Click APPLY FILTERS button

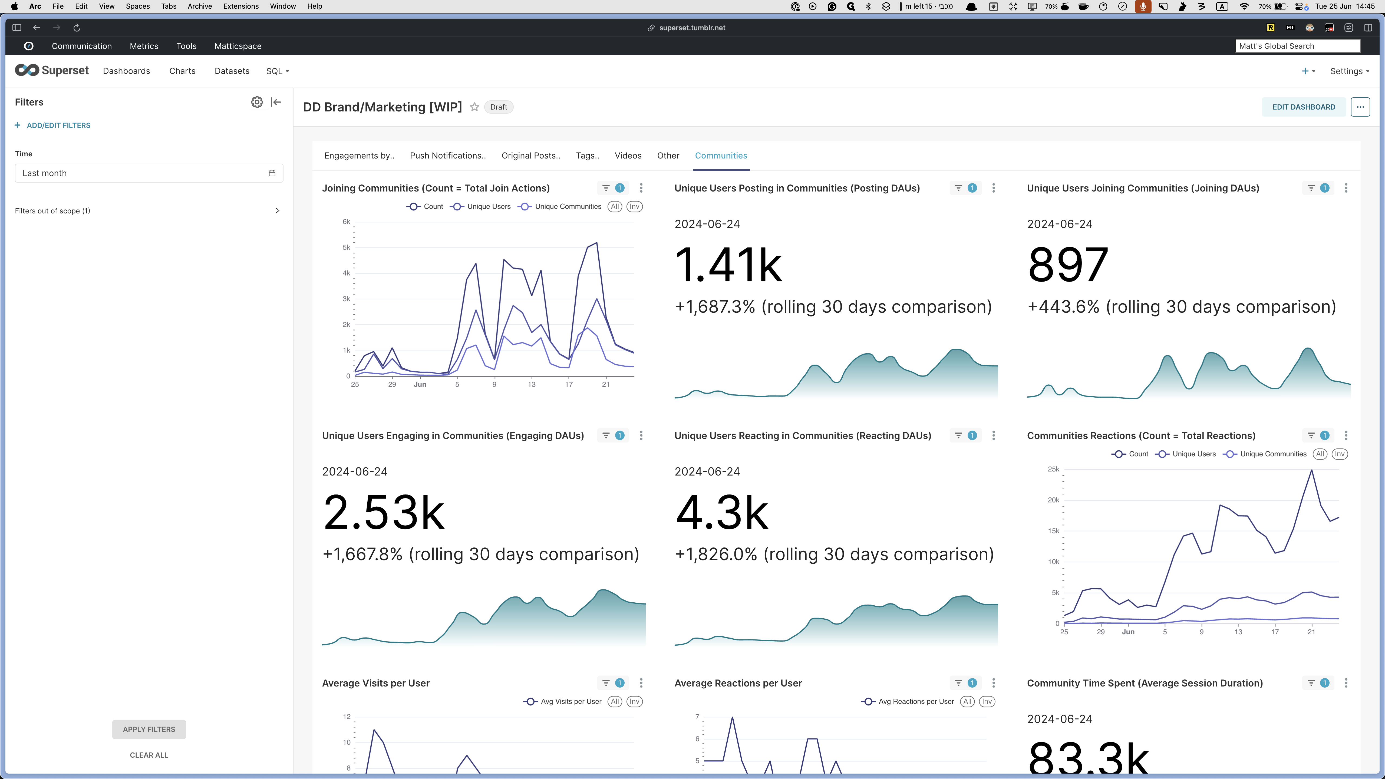(149, 730)
